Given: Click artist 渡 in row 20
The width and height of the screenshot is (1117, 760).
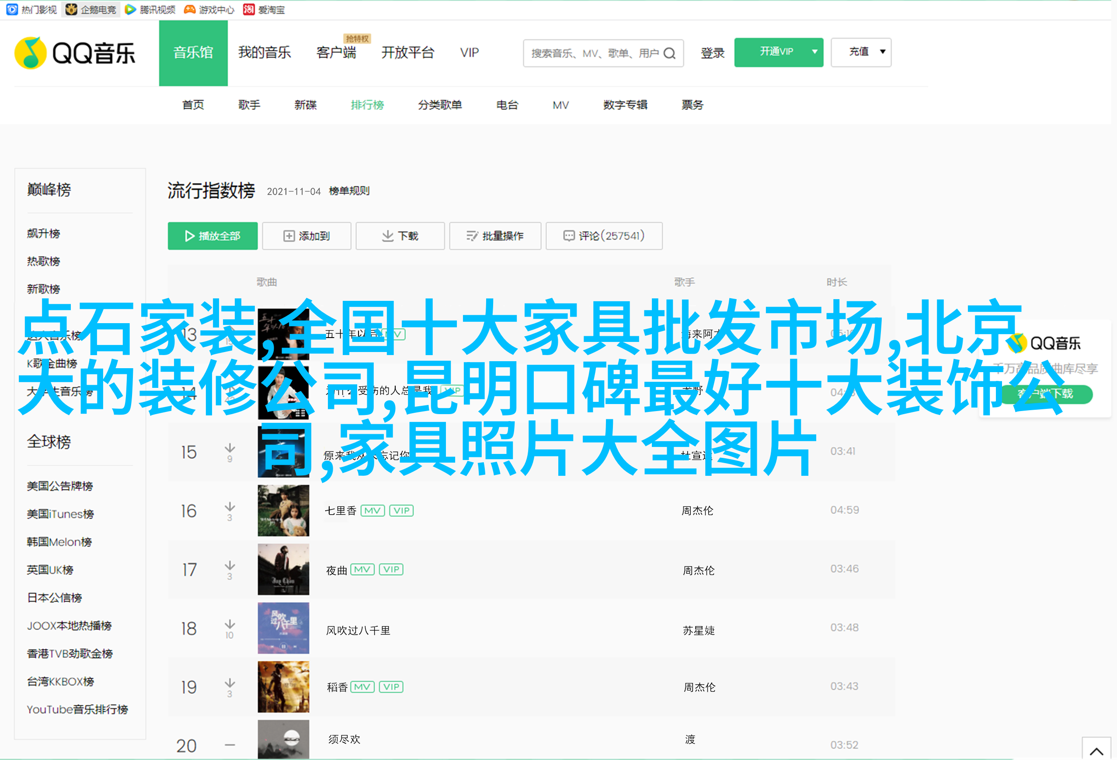Looking at the screenshot, I should [690, 739].
